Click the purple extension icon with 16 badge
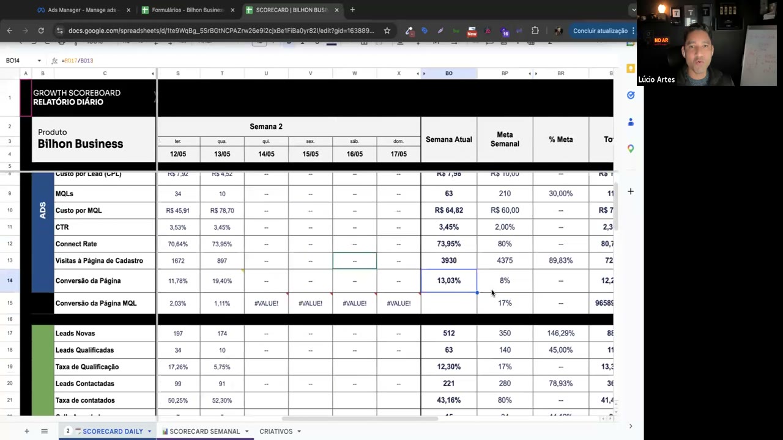Viewport: 783px width, 440px height. click(503, 31)
